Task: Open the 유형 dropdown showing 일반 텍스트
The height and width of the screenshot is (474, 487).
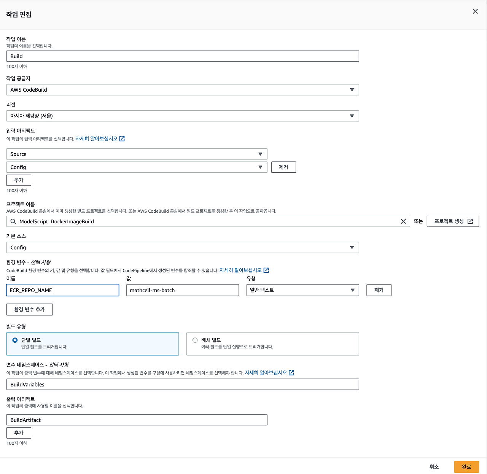Action: tap(303, 290)
